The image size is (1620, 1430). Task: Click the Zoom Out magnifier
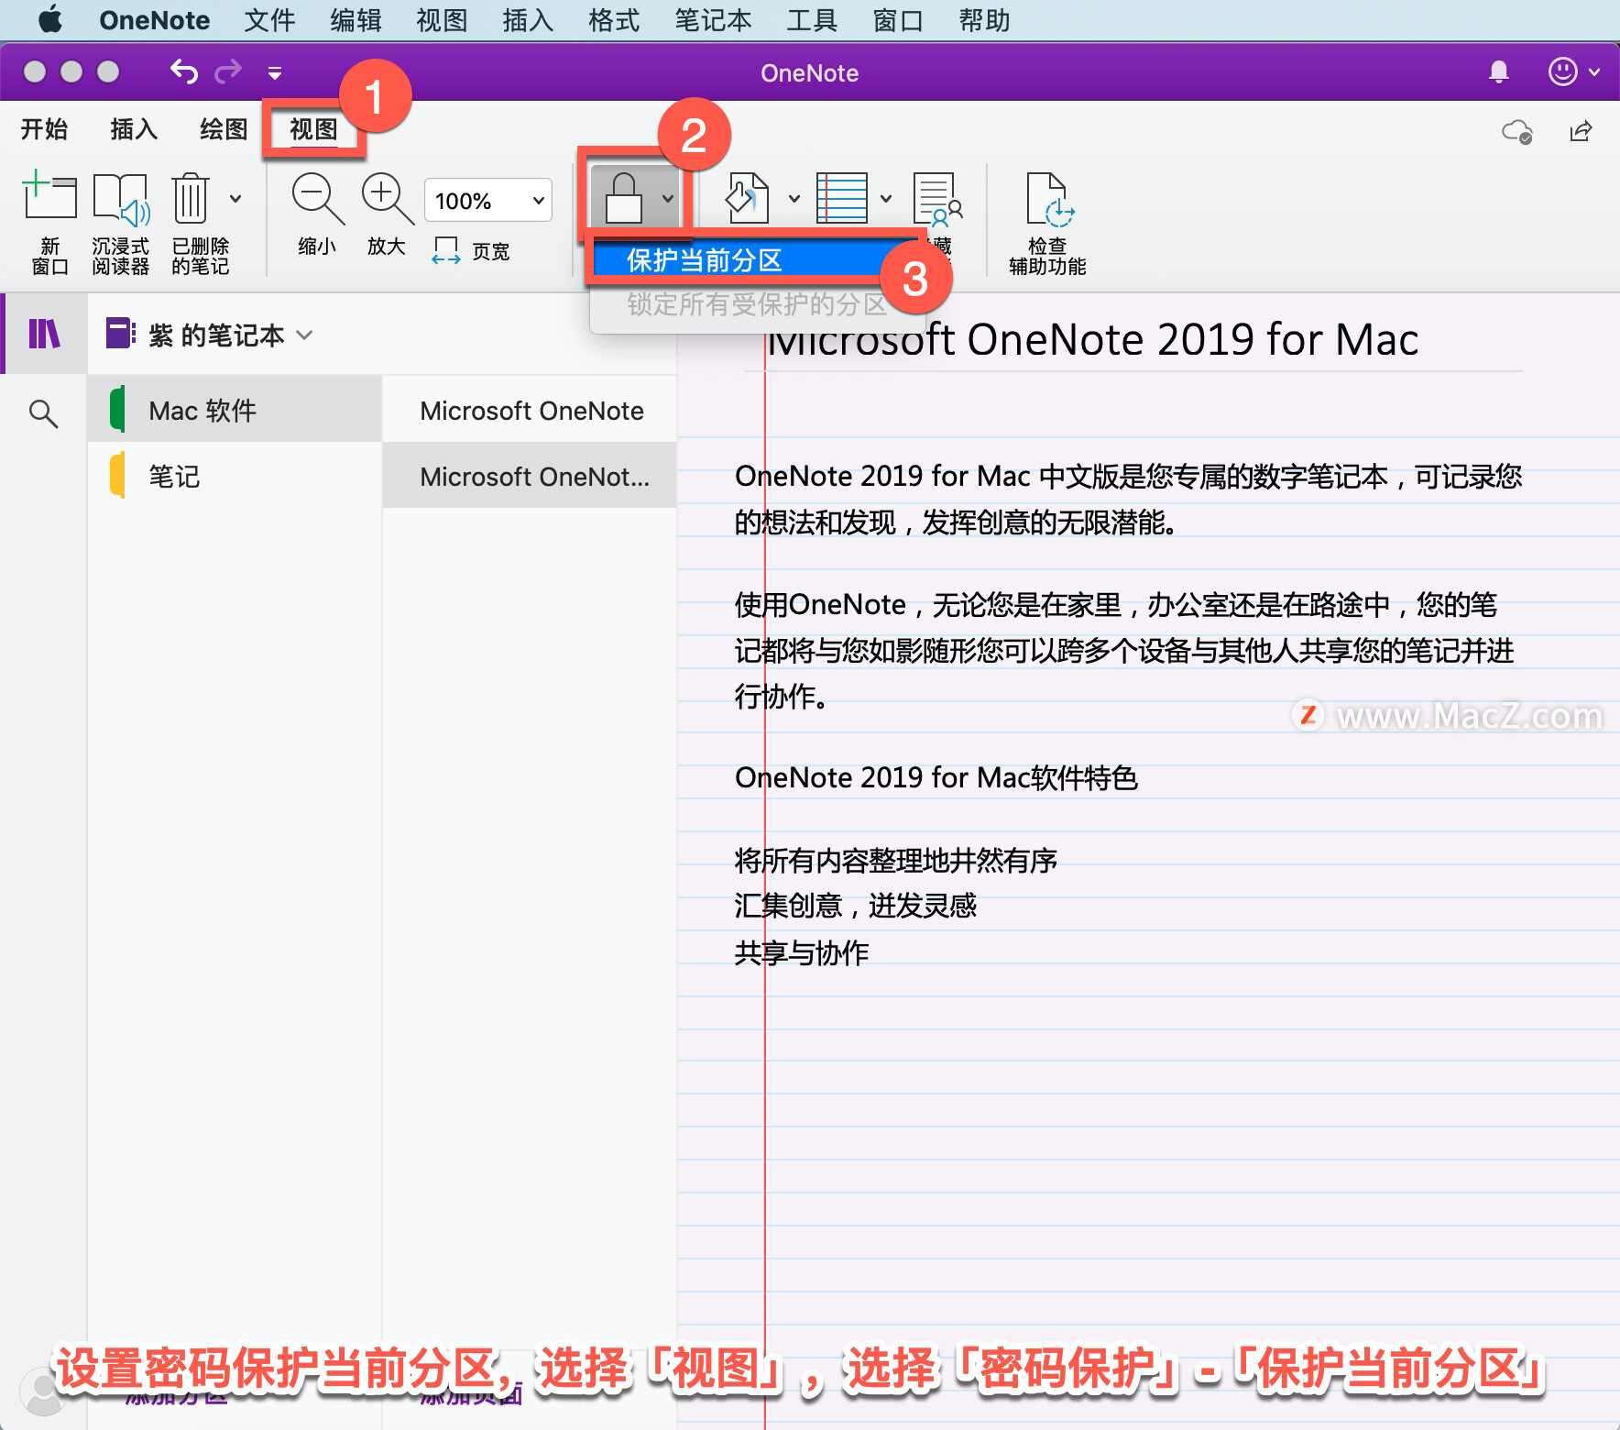point(317,214)
